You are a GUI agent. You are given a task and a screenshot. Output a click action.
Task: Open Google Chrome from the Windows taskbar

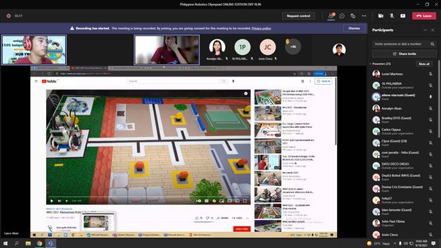click(39, 243)
